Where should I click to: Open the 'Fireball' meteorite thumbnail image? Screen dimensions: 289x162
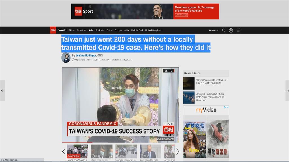189,83
